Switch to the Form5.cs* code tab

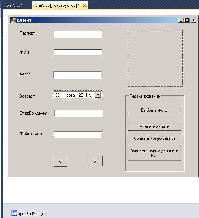pyautogui.click(x=13, y=5)
